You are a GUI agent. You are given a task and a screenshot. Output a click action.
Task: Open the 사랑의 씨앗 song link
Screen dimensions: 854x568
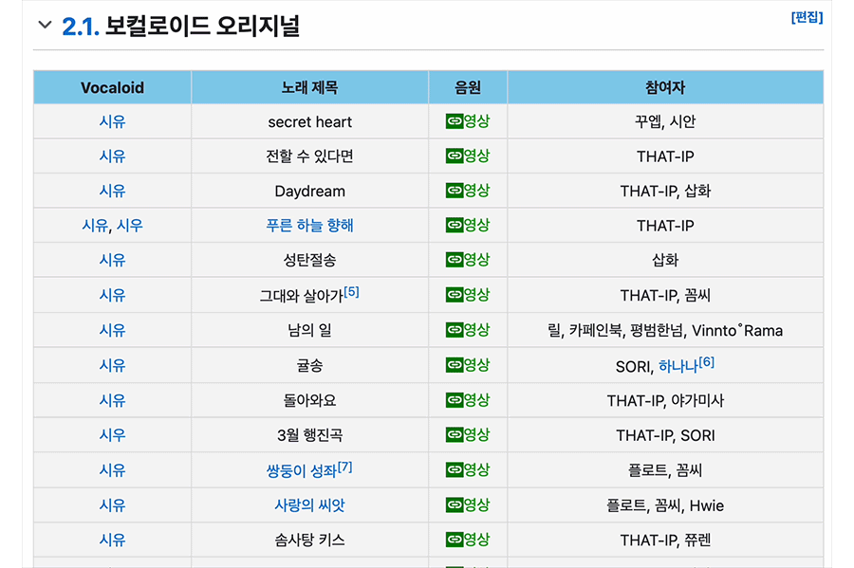309,505
